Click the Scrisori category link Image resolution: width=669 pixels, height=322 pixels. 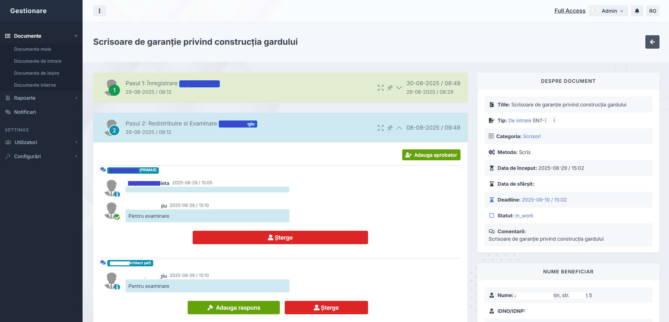point(531,136)
